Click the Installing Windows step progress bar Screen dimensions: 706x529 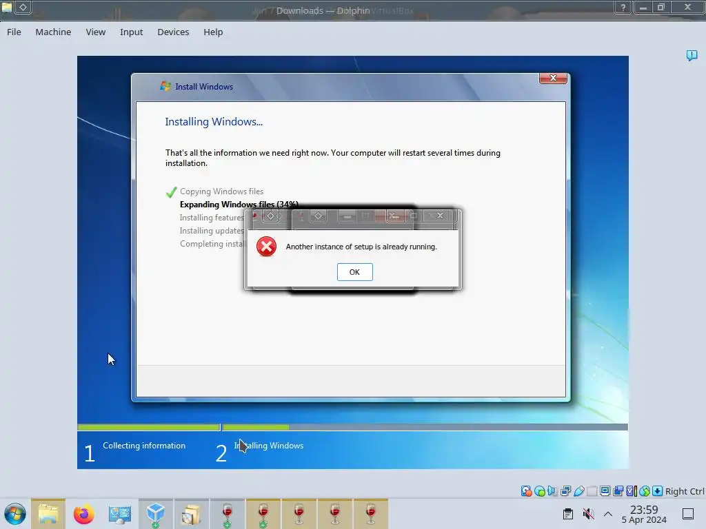coord(425,427)
